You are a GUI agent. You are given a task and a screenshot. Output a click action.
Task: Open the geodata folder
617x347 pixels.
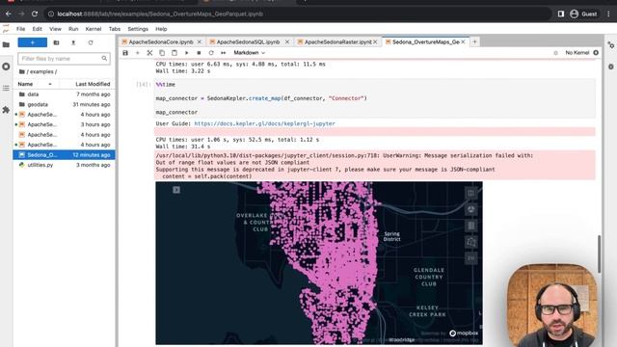click(65, 105)
